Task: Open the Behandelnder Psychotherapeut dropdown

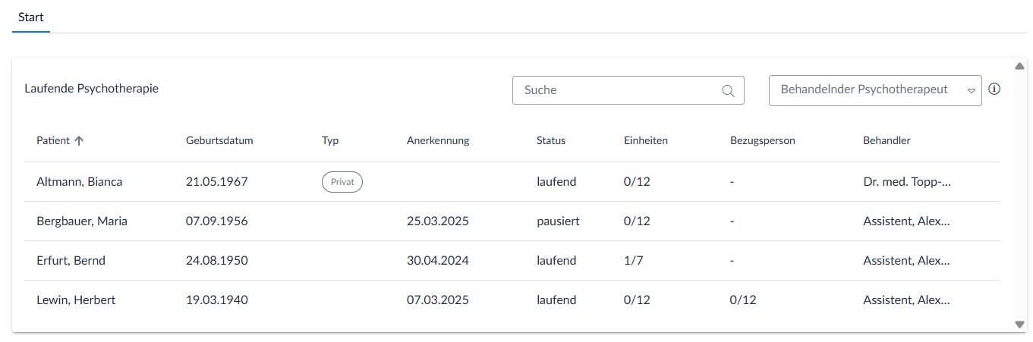Action: point(874,90)
